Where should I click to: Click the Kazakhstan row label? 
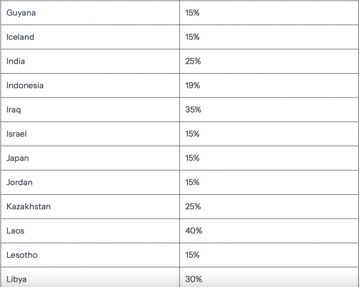pyautogui.click(x=28, y=207)
